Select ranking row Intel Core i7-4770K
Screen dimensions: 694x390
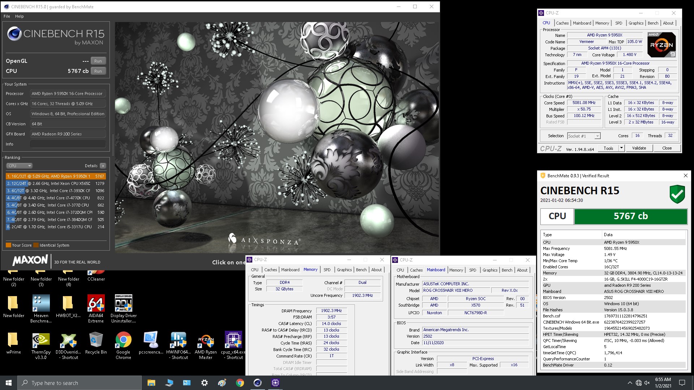56,198
